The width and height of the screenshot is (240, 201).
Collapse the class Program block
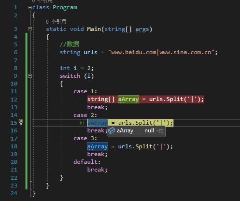click(30, 7)
